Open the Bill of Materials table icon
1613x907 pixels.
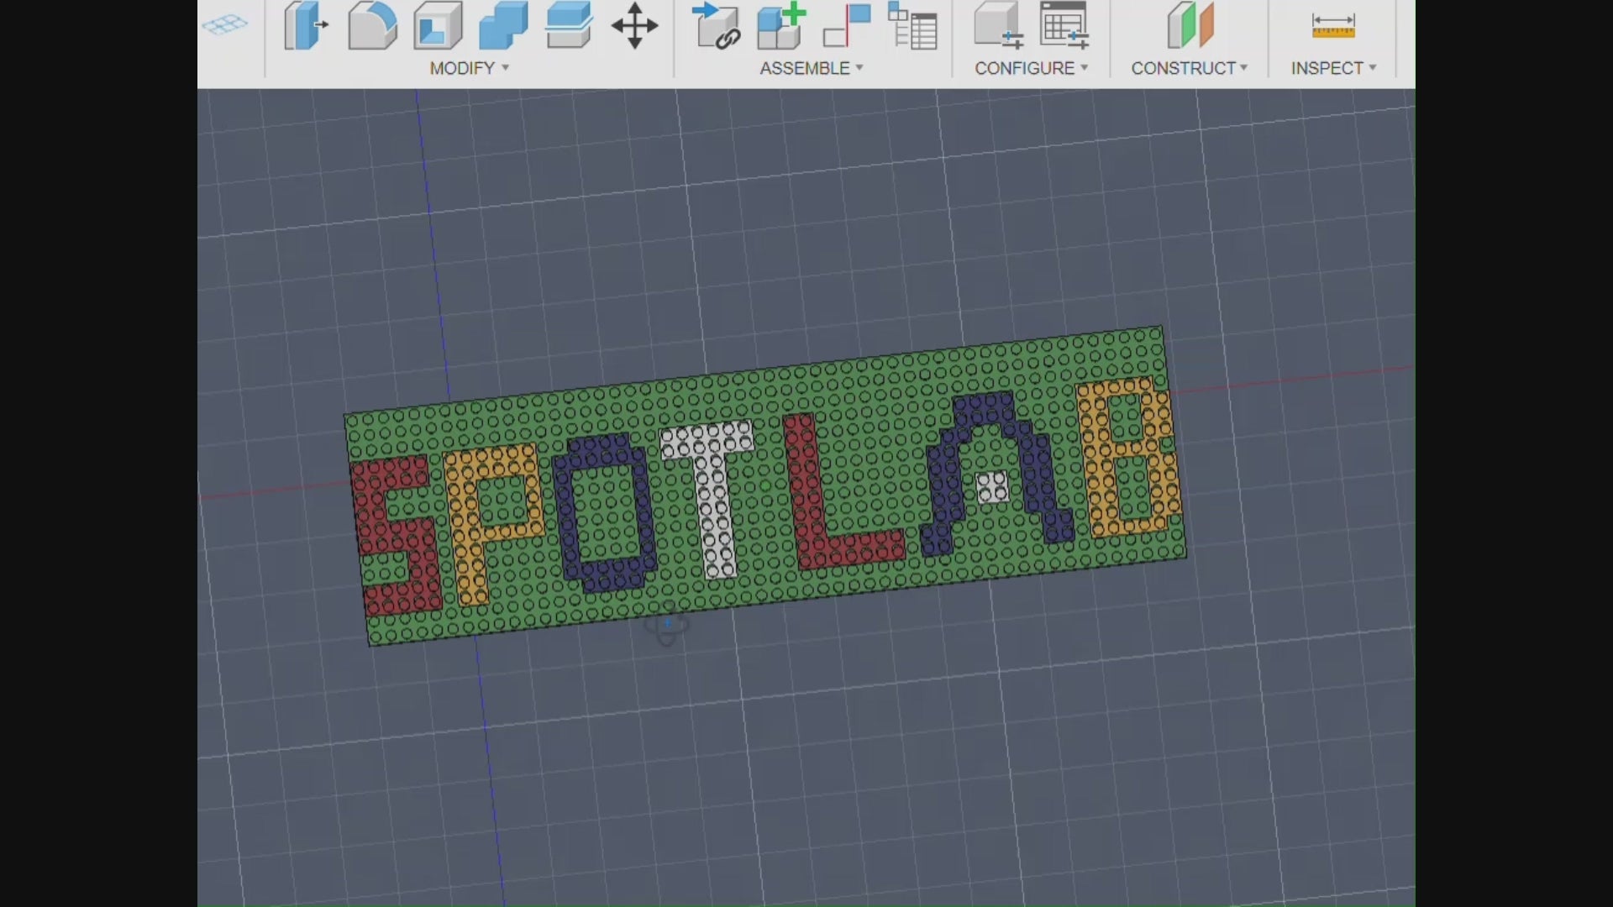[x=912, y=26]
